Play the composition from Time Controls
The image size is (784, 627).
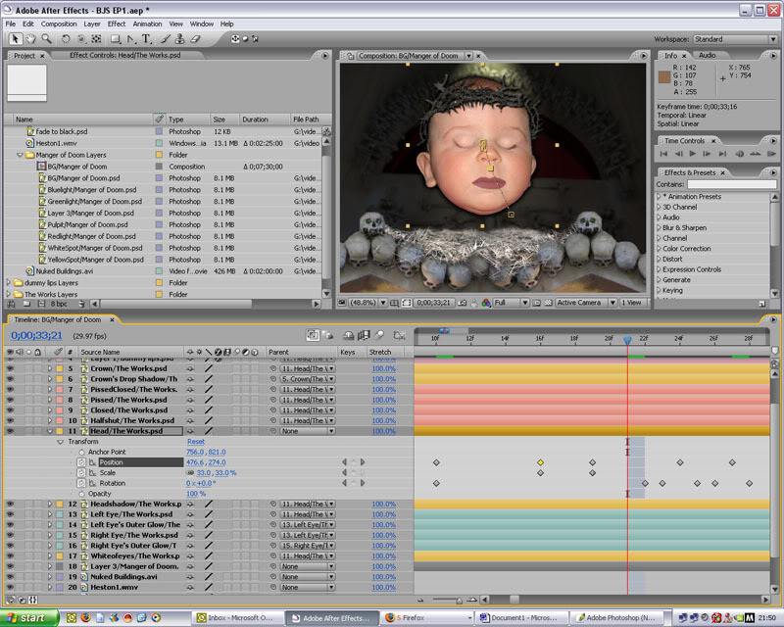tap(693, 154)
